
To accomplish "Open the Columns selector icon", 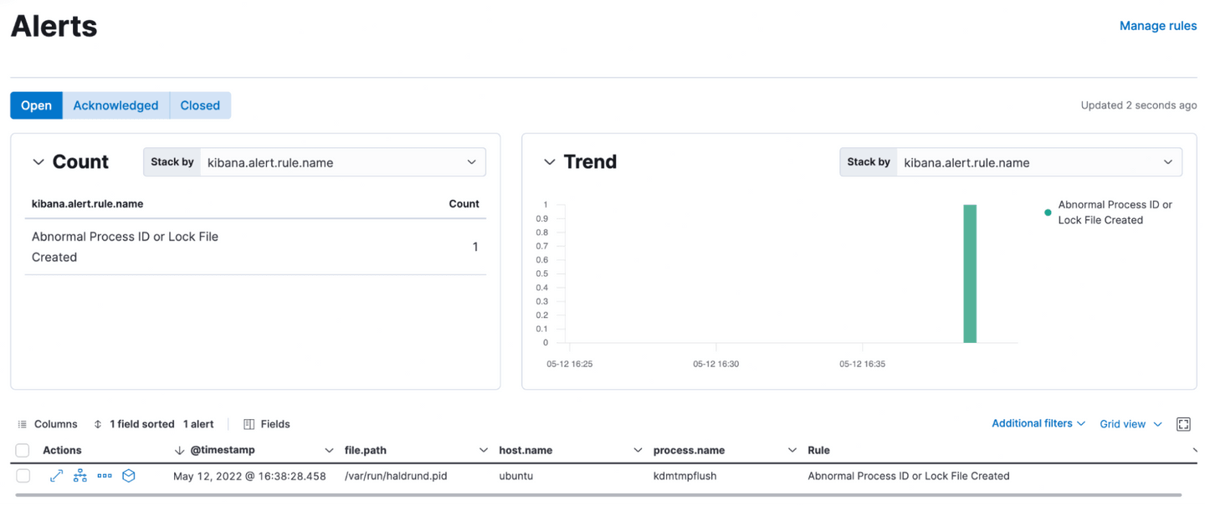I will tap(23, 424).
